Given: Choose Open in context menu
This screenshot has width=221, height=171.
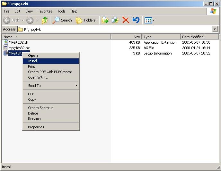Looking at the screenshot, I should [51, 56].
